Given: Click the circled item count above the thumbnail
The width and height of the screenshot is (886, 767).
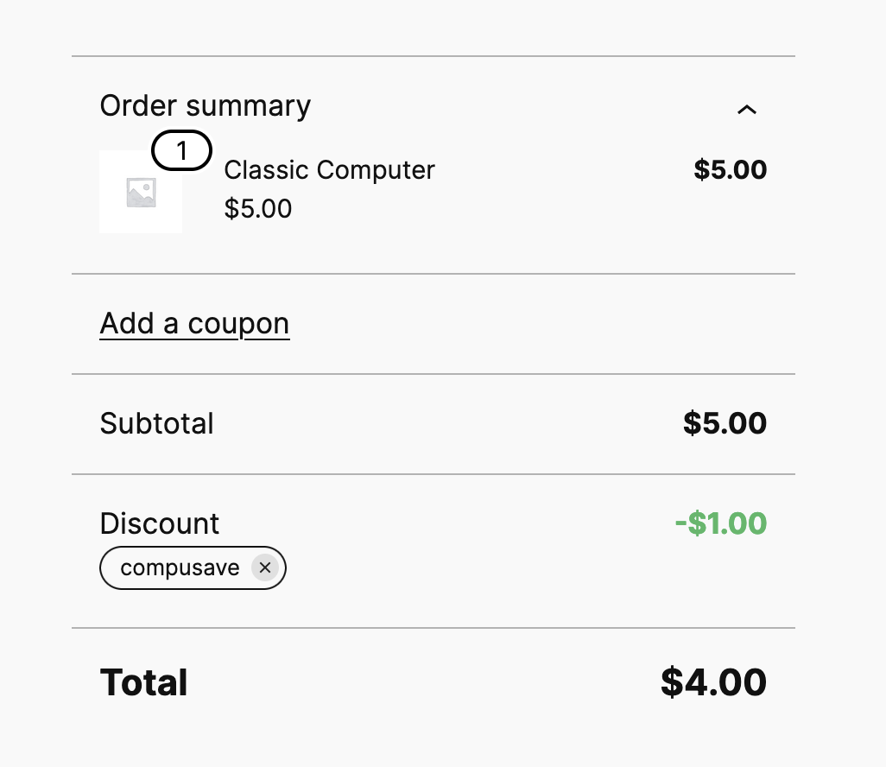Looking at the screenshot, I should click(181, 149).
